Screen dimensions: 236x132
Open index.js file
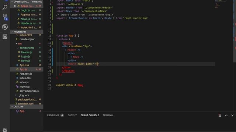[x=27, y=82]
